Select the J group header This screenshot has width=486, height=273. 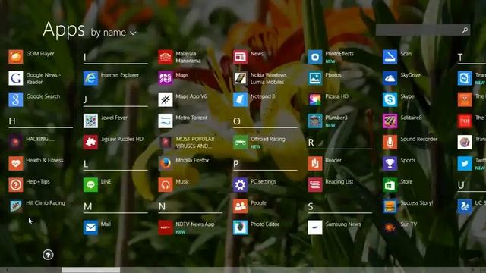pos(85,99)
